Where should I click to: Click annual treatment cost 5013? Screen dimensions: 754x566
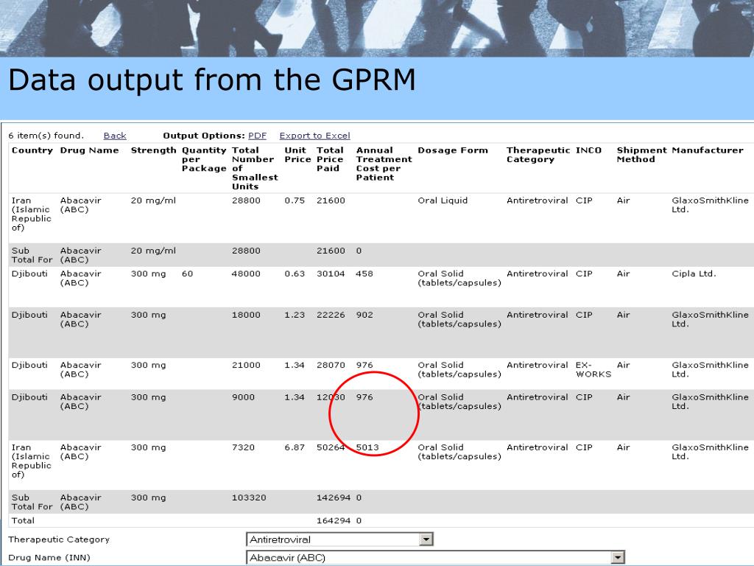[367, 447]
